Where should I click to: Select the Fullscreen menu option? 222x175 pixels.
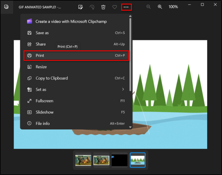tap(76, 101)
